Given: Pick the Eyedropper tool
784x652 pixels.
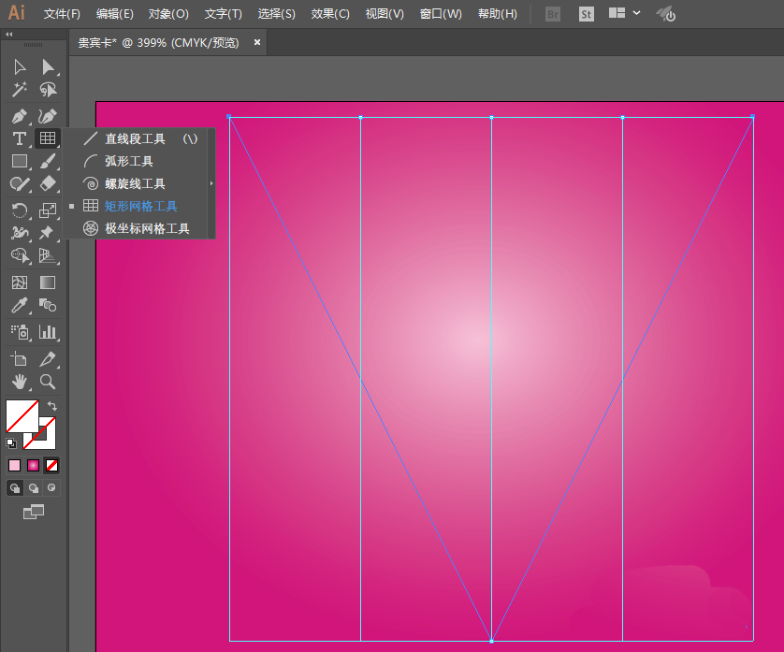Looking at the screenshot, I should pos(20,305).
